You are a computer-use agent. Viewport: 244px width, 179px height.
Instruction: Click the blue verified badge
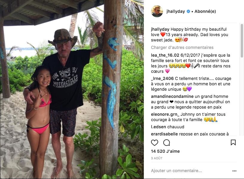click(x=188, y=11)
